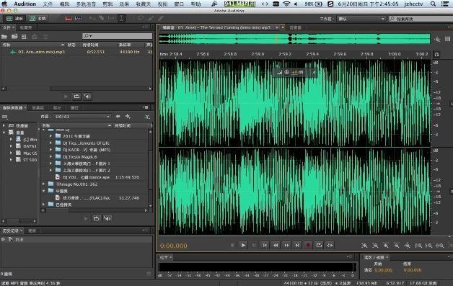Open the Help menu in the menu bar
Image resolution: width=453 pixels, height=286 pixels.
pos(195,4)
